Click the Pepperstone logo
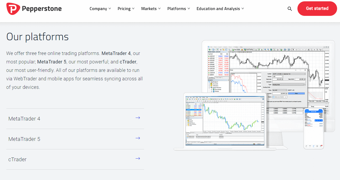The height and width of the screenshot is (180, 340). click(x=34, y=8)
